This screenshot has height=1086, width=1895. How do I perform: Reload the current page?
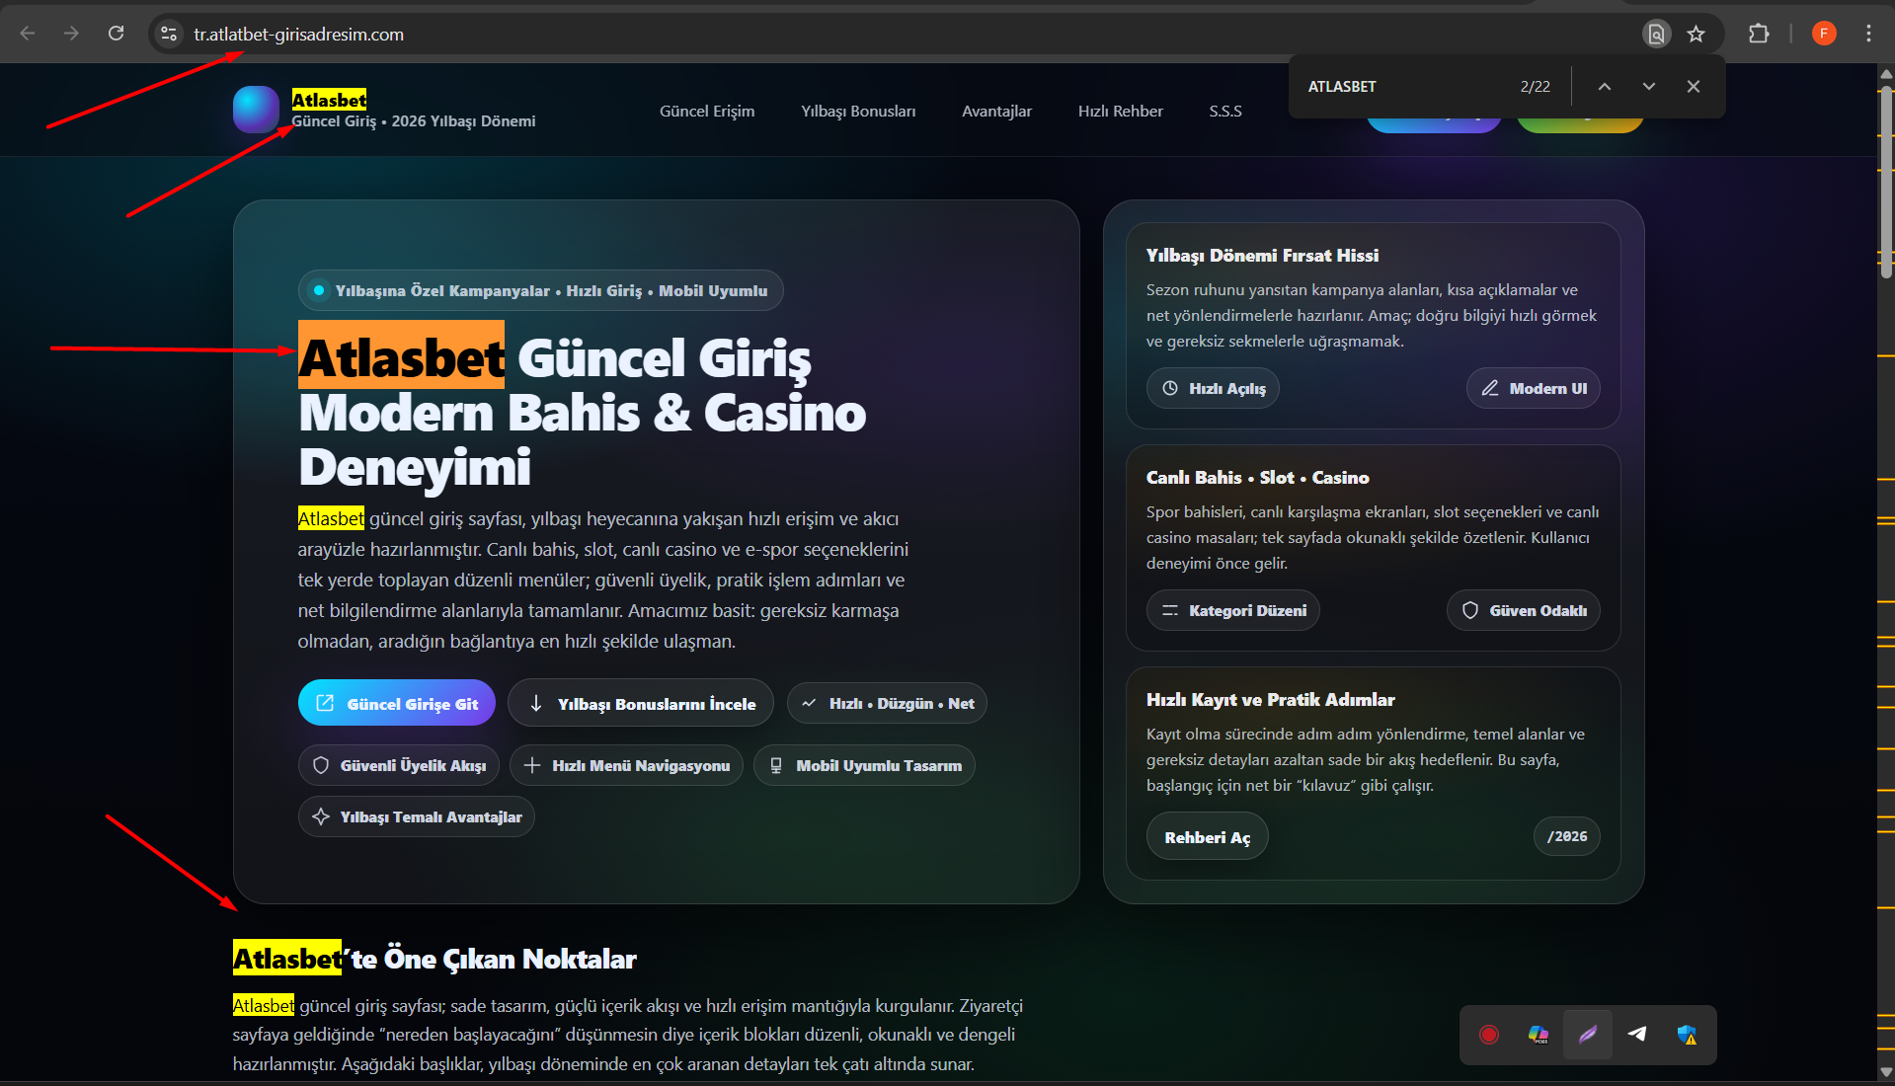(x=116, y=34)
